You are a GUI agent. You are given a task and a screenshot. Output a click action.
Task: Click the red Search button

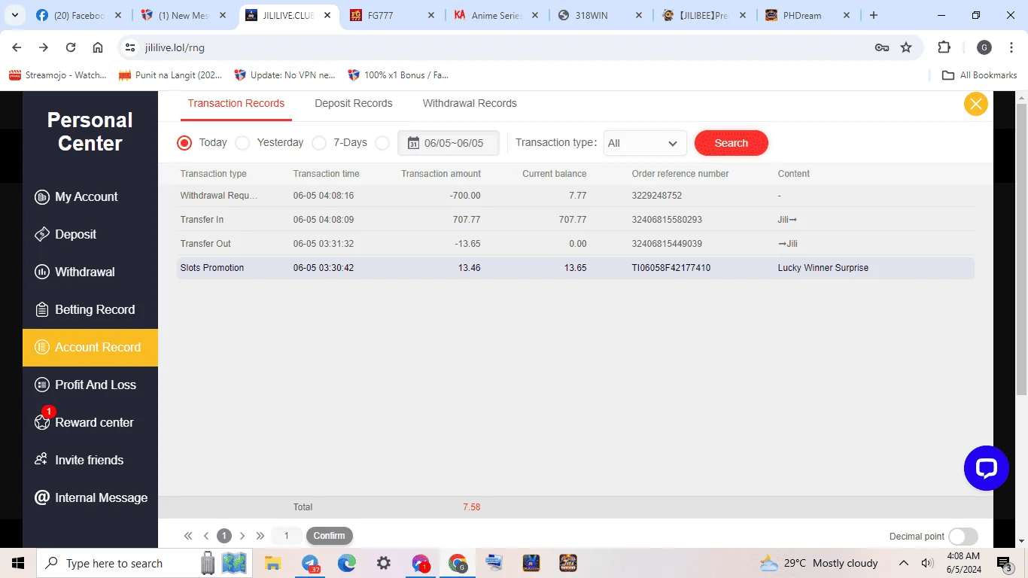pyautogui.click(x=731, y=143)
